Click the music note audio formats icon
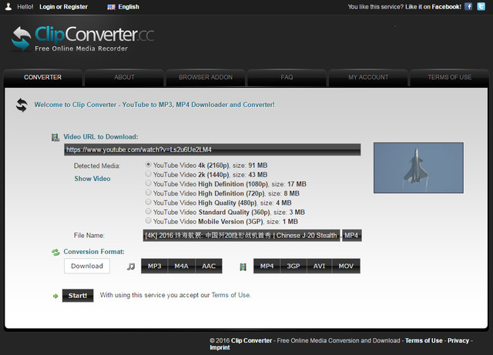 tap(131, 266)
